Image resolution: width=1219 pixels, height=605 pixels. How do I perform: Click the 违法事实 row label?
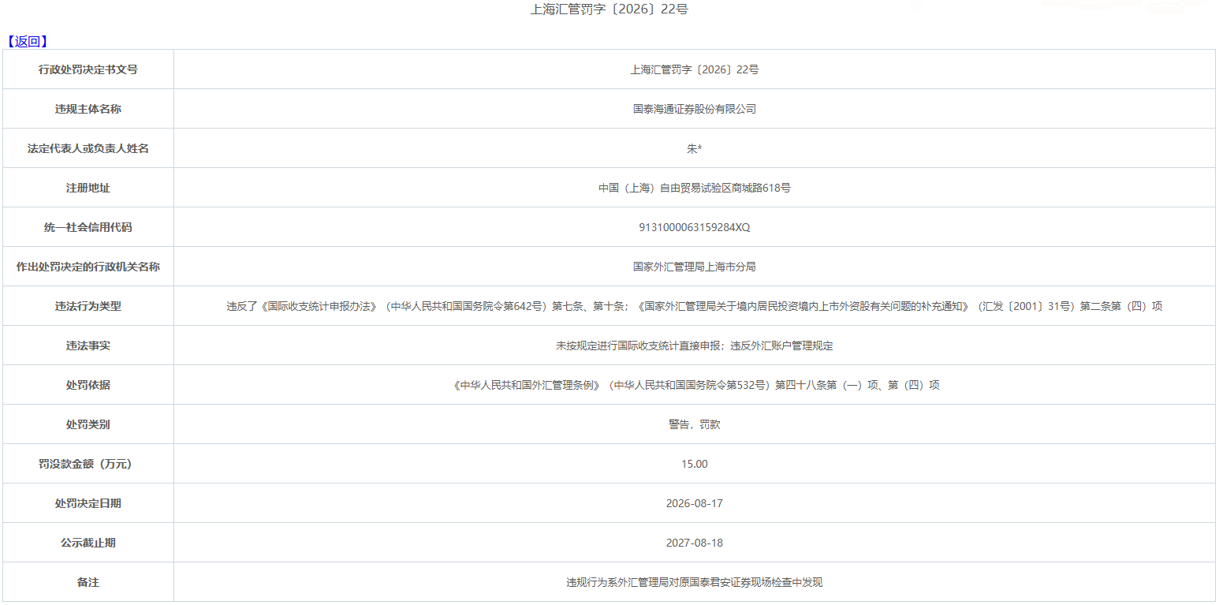88,345
